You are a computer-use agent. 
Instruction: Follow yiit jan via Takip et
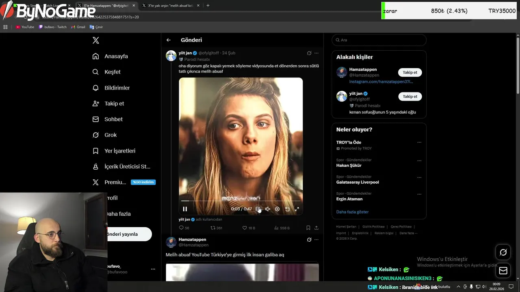(x=410, y=97)
